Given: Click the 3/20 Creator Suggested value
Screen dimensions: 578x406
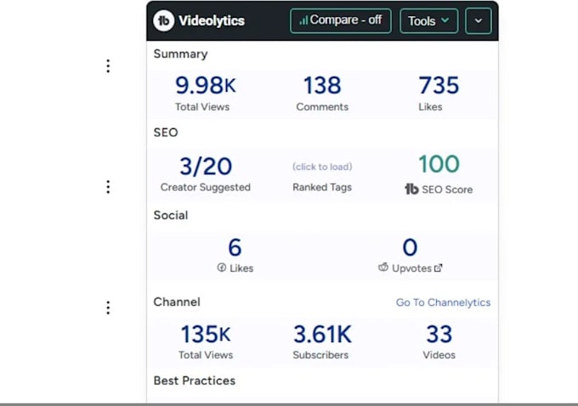Looking at the screenshot, I should click(206, 166).
